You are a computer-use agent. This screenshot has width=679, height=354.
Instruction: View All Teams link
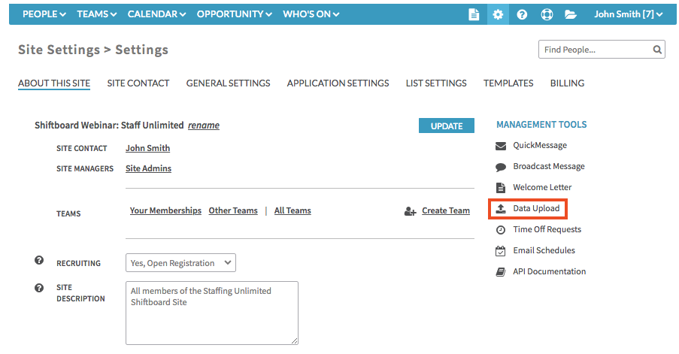[293, 210]
